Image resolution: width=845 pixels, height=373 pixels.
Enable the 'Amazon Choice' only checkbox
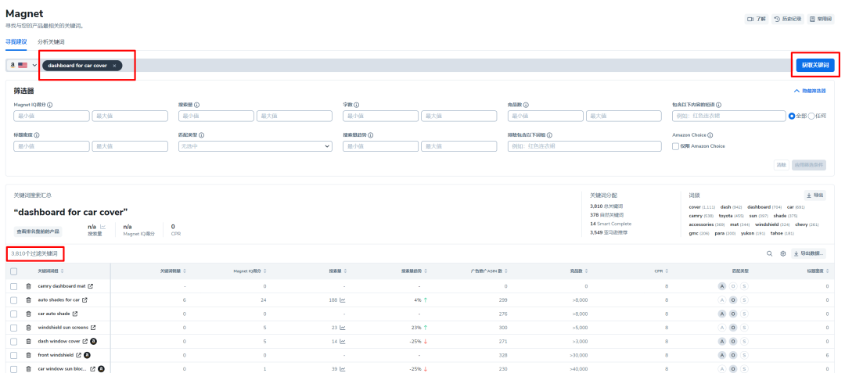pyautogui.click(x=676, y=146)
